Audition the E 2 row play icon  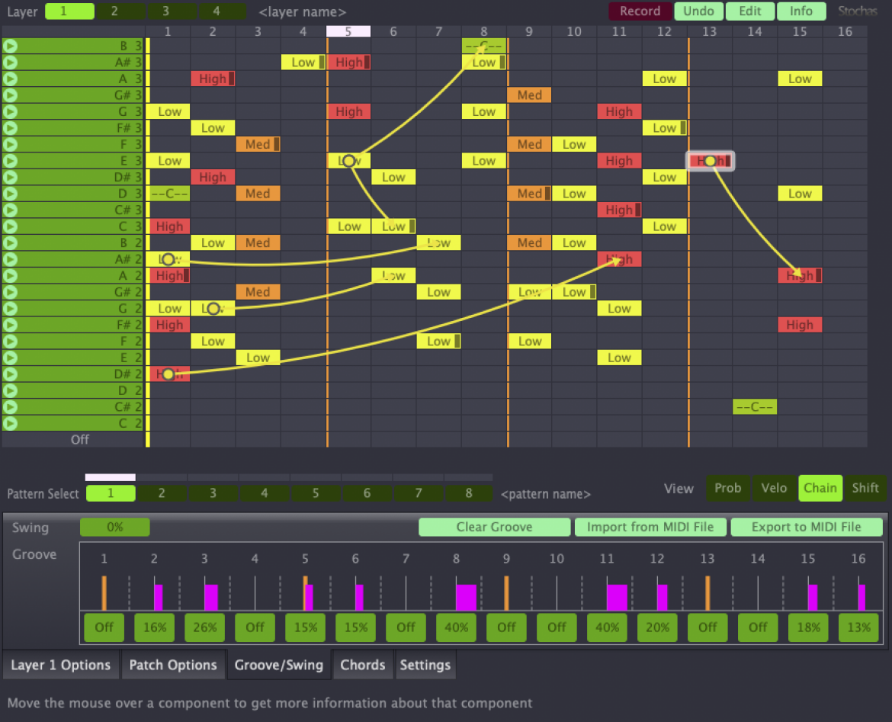pyautogui.click(x=10, y=358)
